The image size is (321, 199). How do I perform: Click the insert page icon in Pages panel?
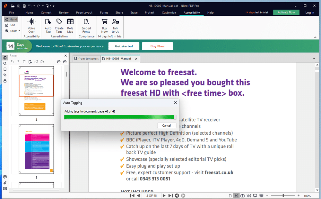(30, 61)
